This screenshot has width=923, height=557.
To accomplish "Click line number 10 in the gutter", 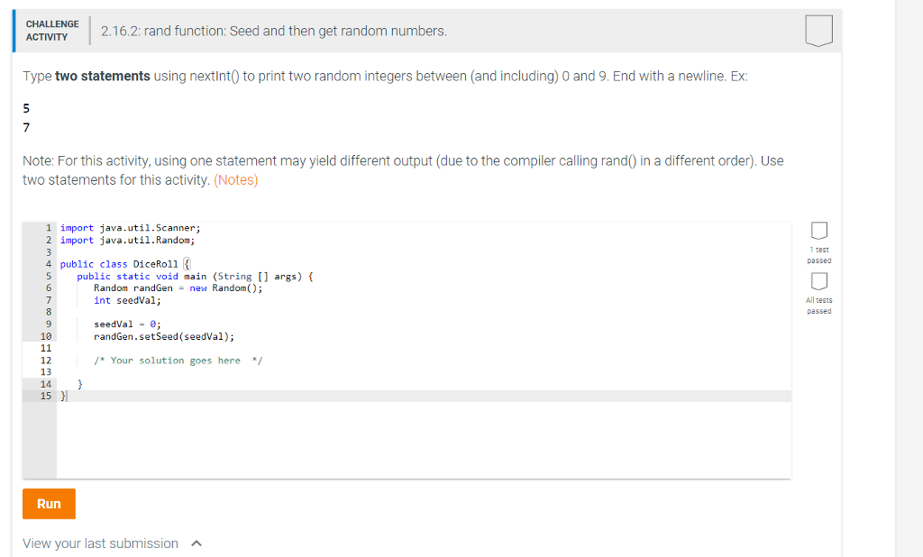I will click(x=45, y=335).
